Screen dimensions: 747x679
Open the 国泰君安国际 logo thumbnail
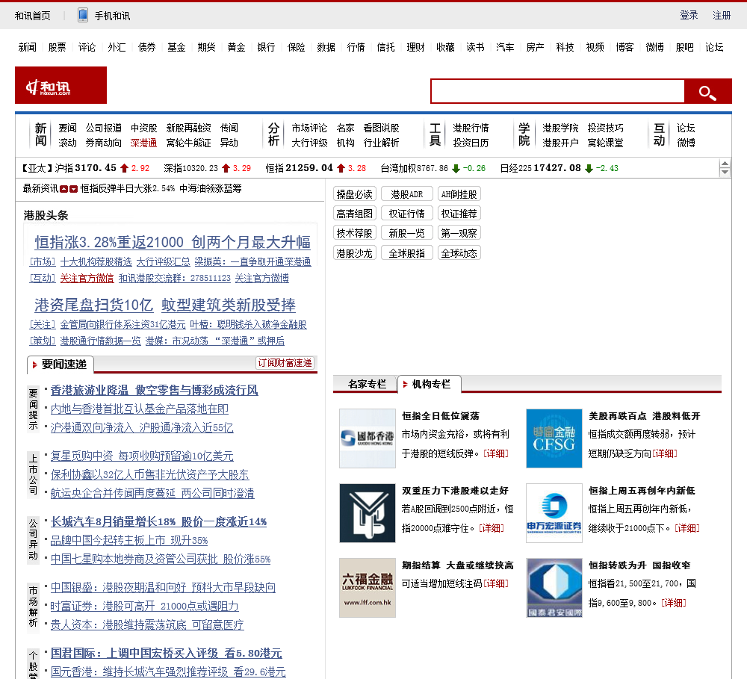pyautogui.click(x=554, y=588)
